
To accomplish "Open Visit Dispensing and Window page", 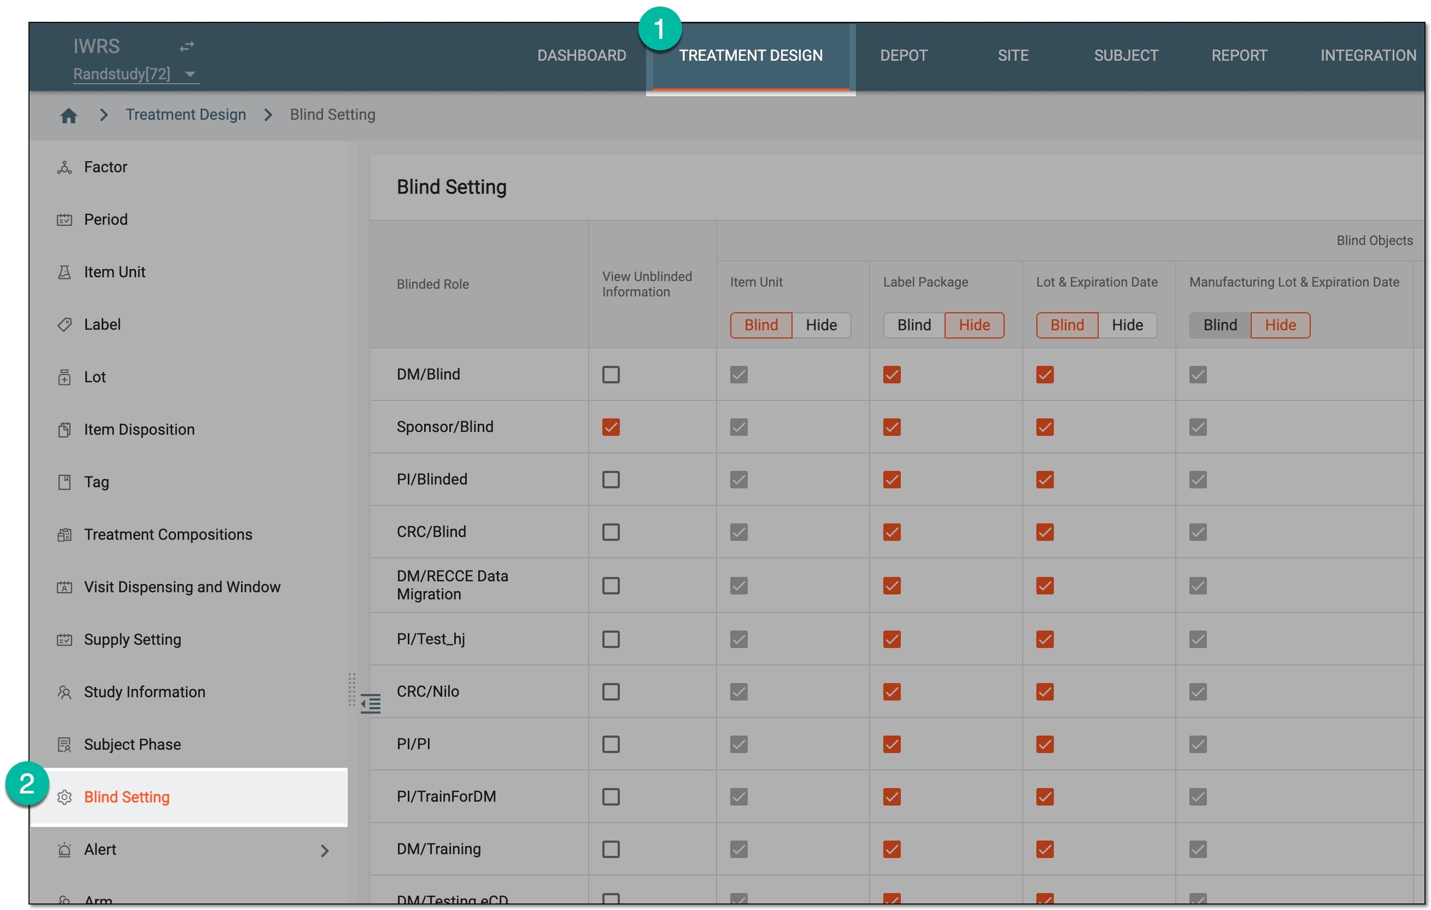I will [x=189, y=587].
